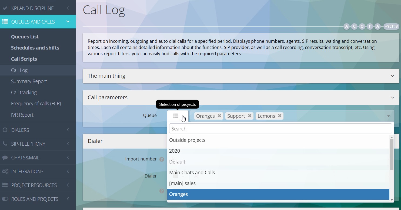401x210 pixels.
Task: Expand the SIP-Telephony sidebar menu
Action: [68, 144]
